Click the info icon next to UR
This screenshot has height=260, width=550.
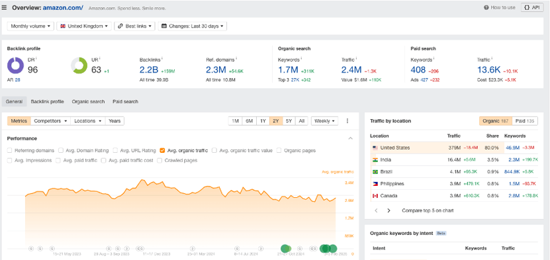coord(101,58)
